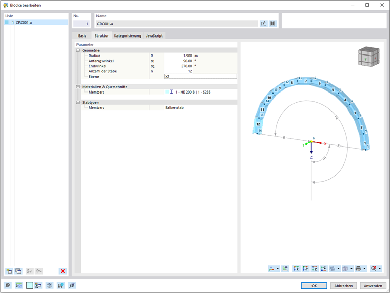
Task: Open the units and decimals icon
Action: click(x=18, y=285)
